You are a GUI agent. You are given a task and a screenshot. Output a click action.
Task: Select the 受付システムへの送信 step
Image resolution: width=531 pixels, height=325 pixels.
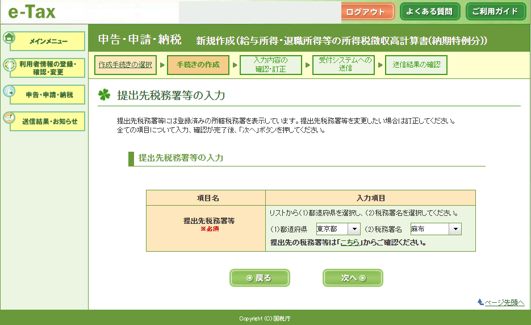click(344, 65)
